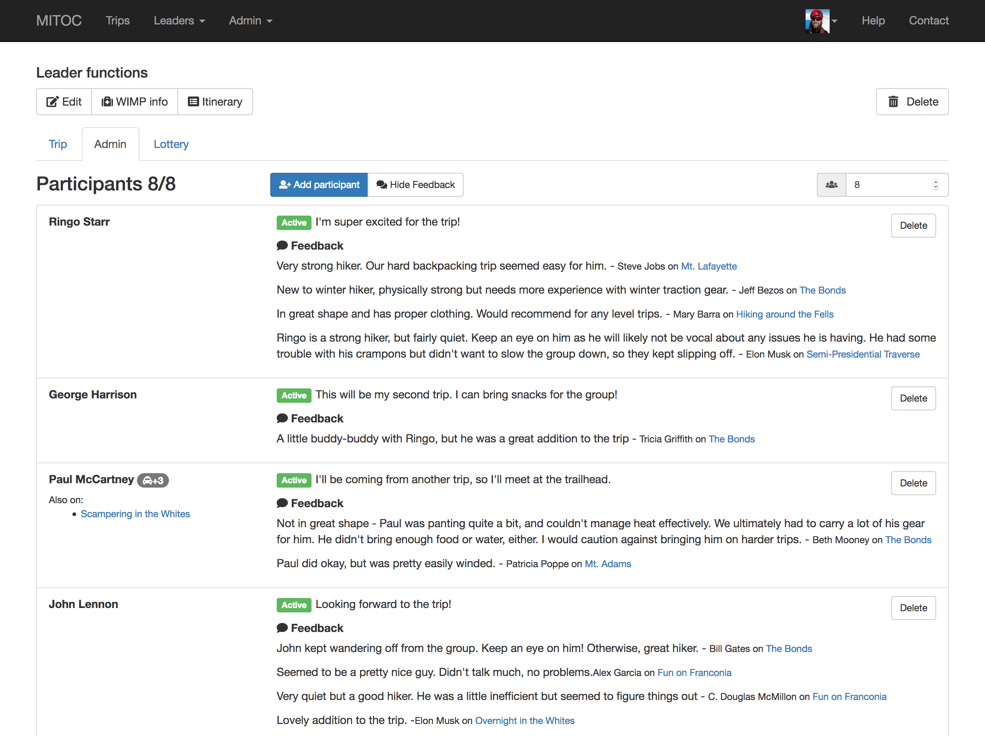Click Ringo Starr's Active status badge
Image resolution: width=985 pixels, height=736 pixels.
pyautogui.click(x=294, y=222)
